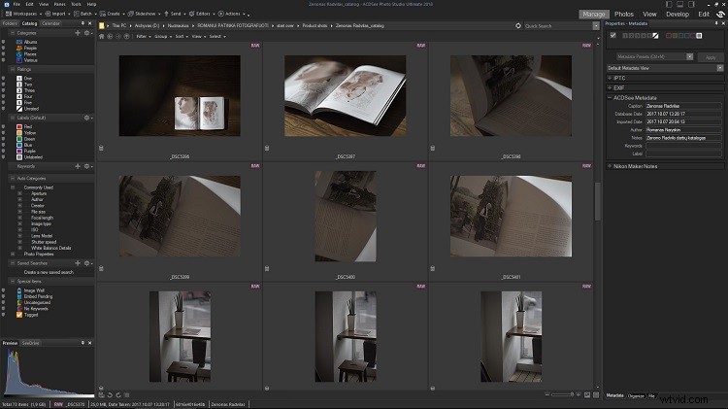The width and height of the screenshot is (728, 409).
Task: Expand Nikon Maker Notes section
Action: tap(610, 166)
